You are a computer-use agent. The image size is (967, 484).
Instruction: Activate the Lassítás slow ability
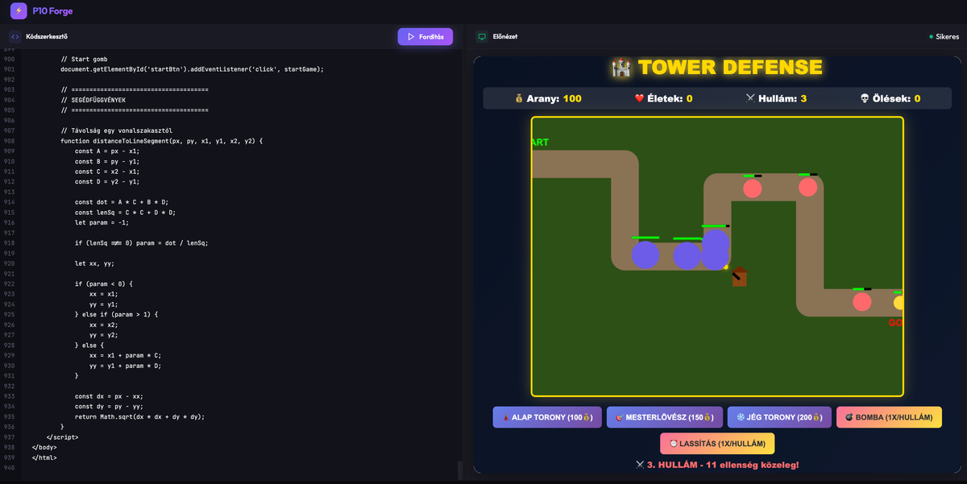point(717,444)
